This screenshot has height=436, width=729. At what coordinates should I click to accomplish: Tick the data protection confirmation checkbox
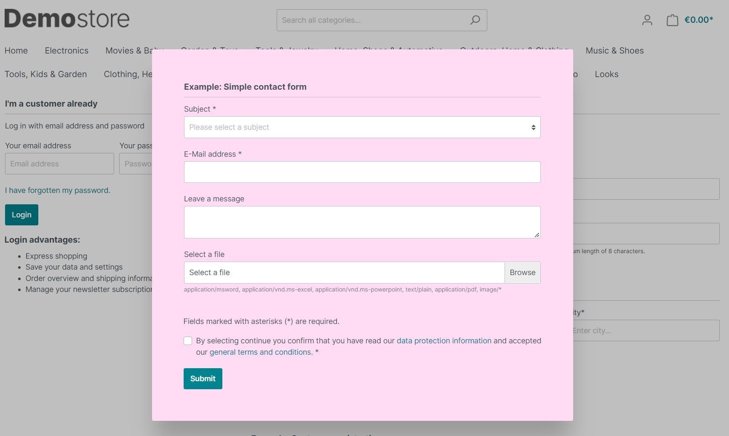[x=188, y=341]
